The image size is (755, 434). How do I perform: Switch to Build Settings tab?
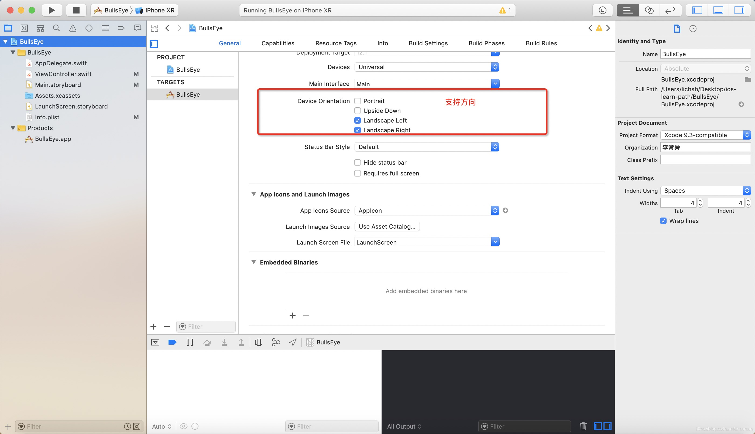(x=428, y=43)
